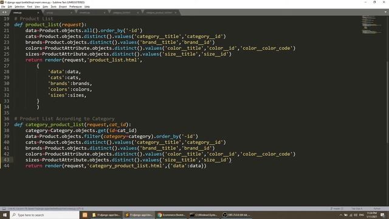Screen dimensions: 389x219
Task: Click line number 44 in the gutter
Action: (7, 166)
